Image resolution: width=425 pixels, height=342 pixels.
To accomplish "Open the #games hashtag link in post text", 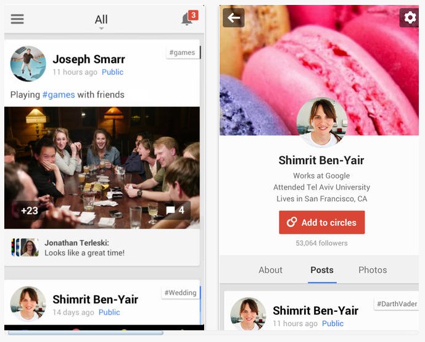I will pos(59,94).
